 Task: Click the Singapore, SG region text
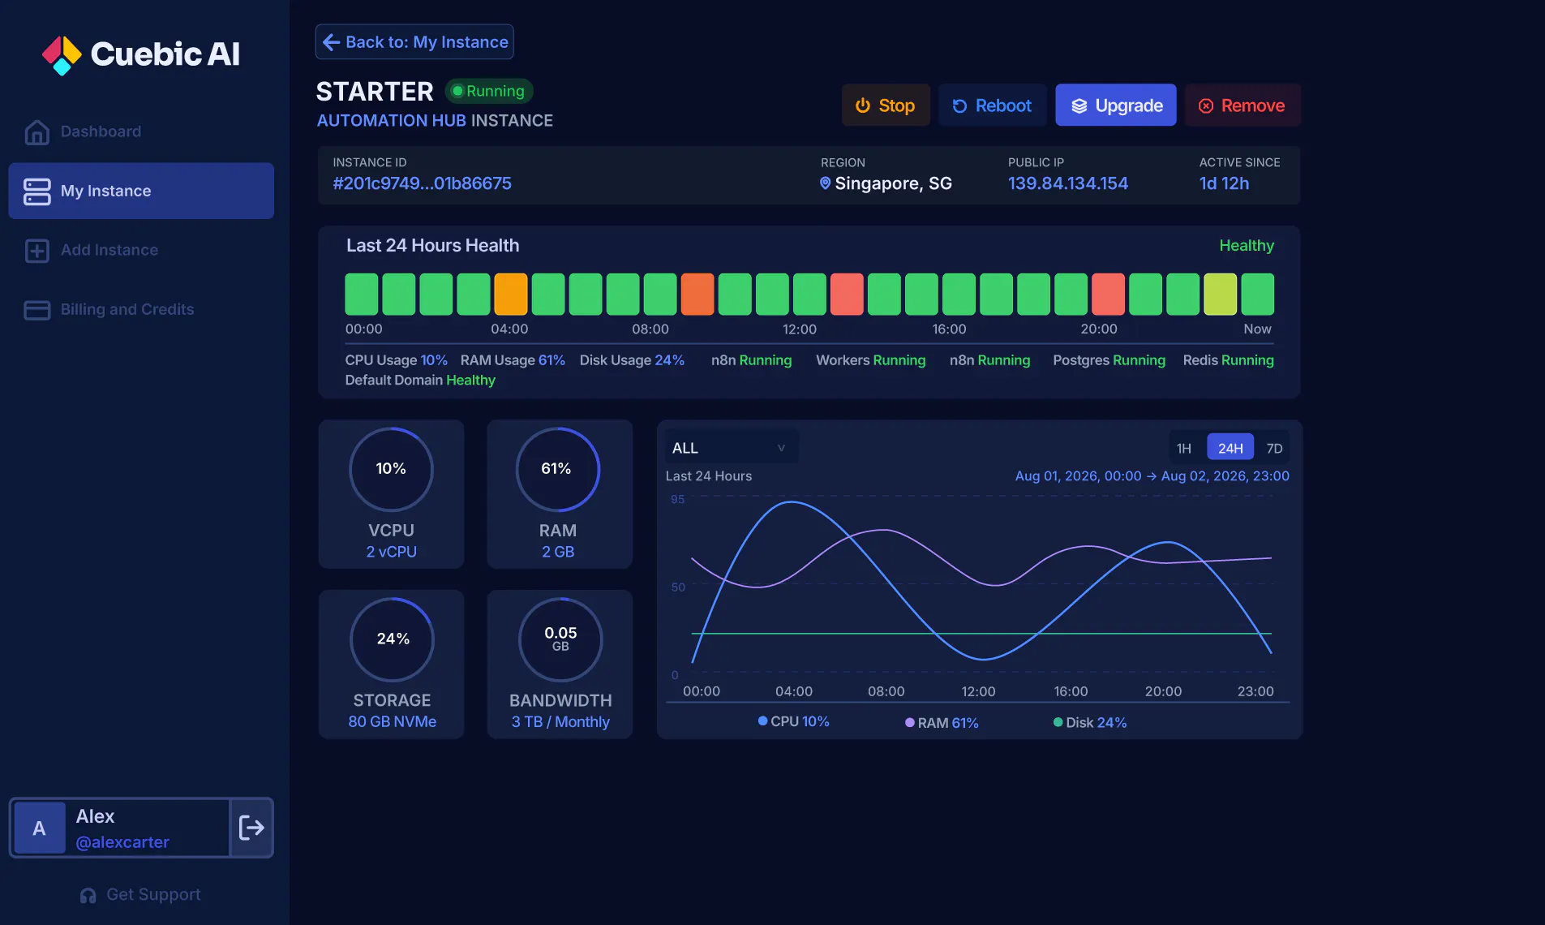pos(894,183)
